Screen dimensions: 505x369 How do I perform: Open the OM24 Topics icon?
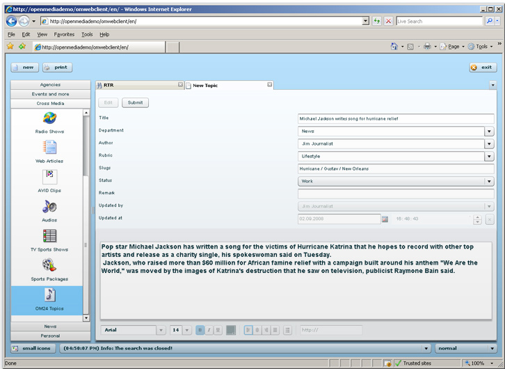49,296
